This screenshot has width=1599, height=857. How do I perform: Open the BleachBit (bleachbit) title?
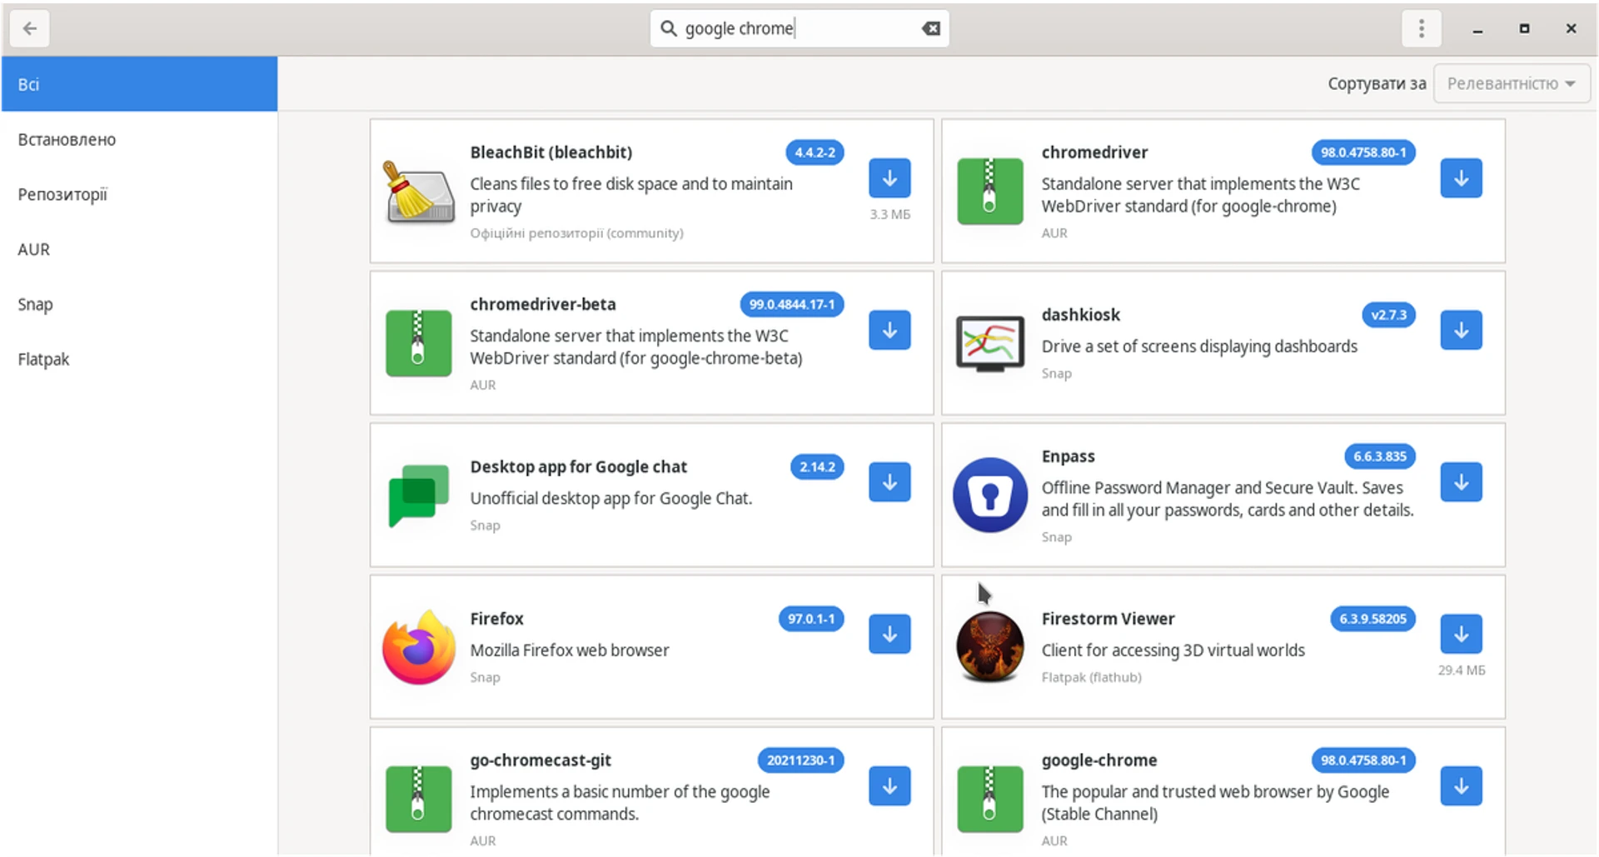click(550, 152)
